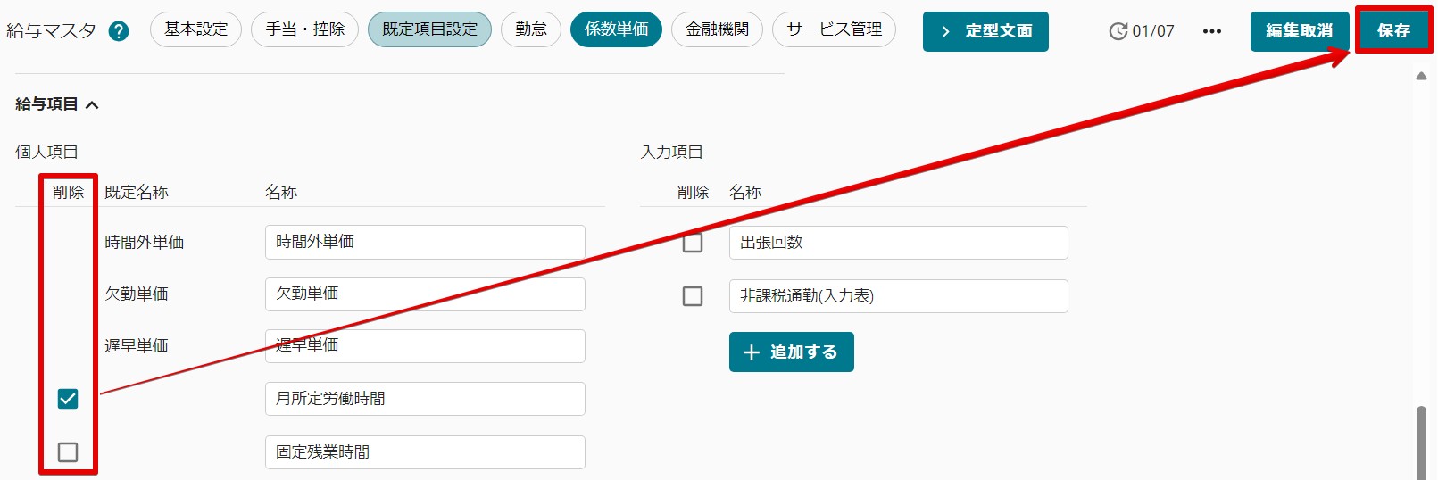Click the 時間外単価 default name label
The image size is (1438, 480).
[x=145, y=243]
